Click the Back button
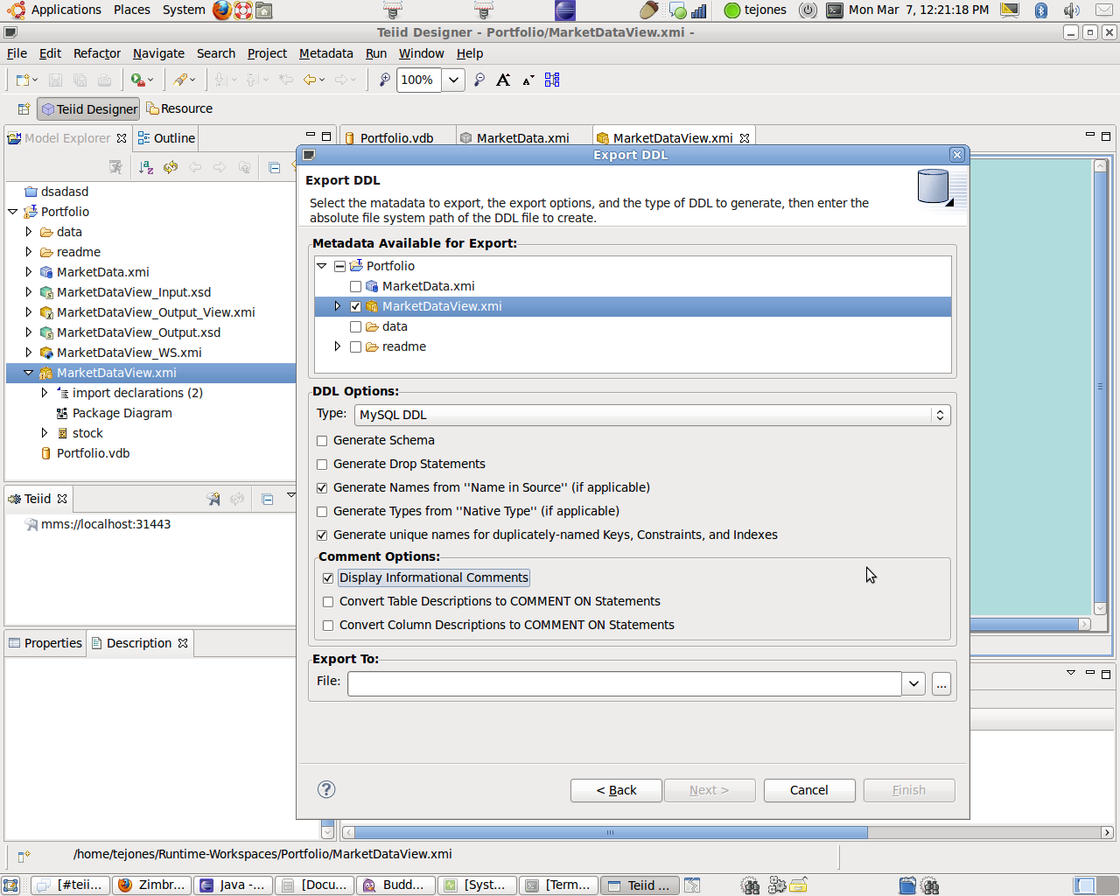Viewport: 1120px width, 896px height. tap(616, 790)
